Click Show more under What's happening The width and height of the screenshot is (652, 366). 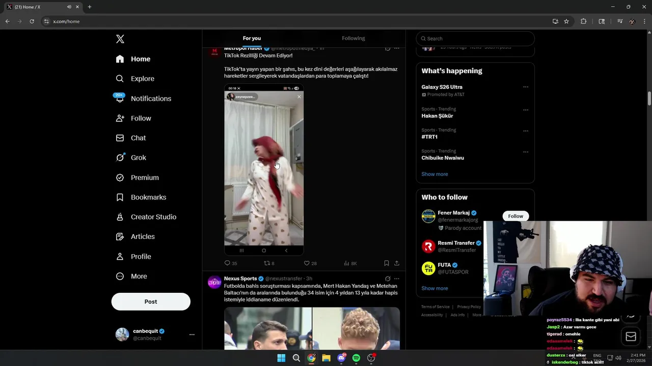[x=434, y=174]
